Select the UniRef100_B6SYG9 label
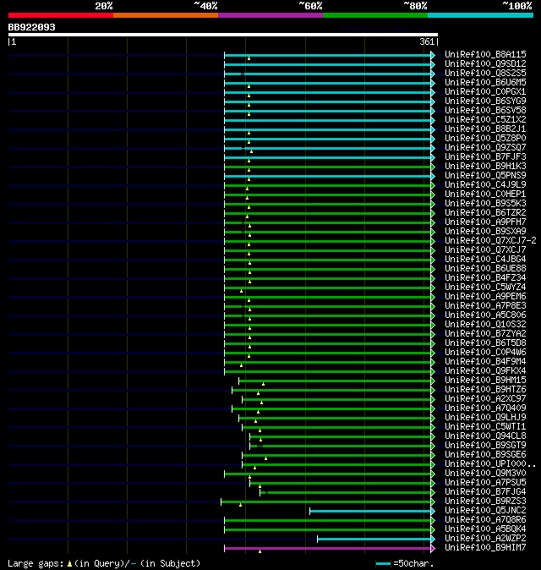The width and height of the screenshot is (541, 570). tap(485, 101)
